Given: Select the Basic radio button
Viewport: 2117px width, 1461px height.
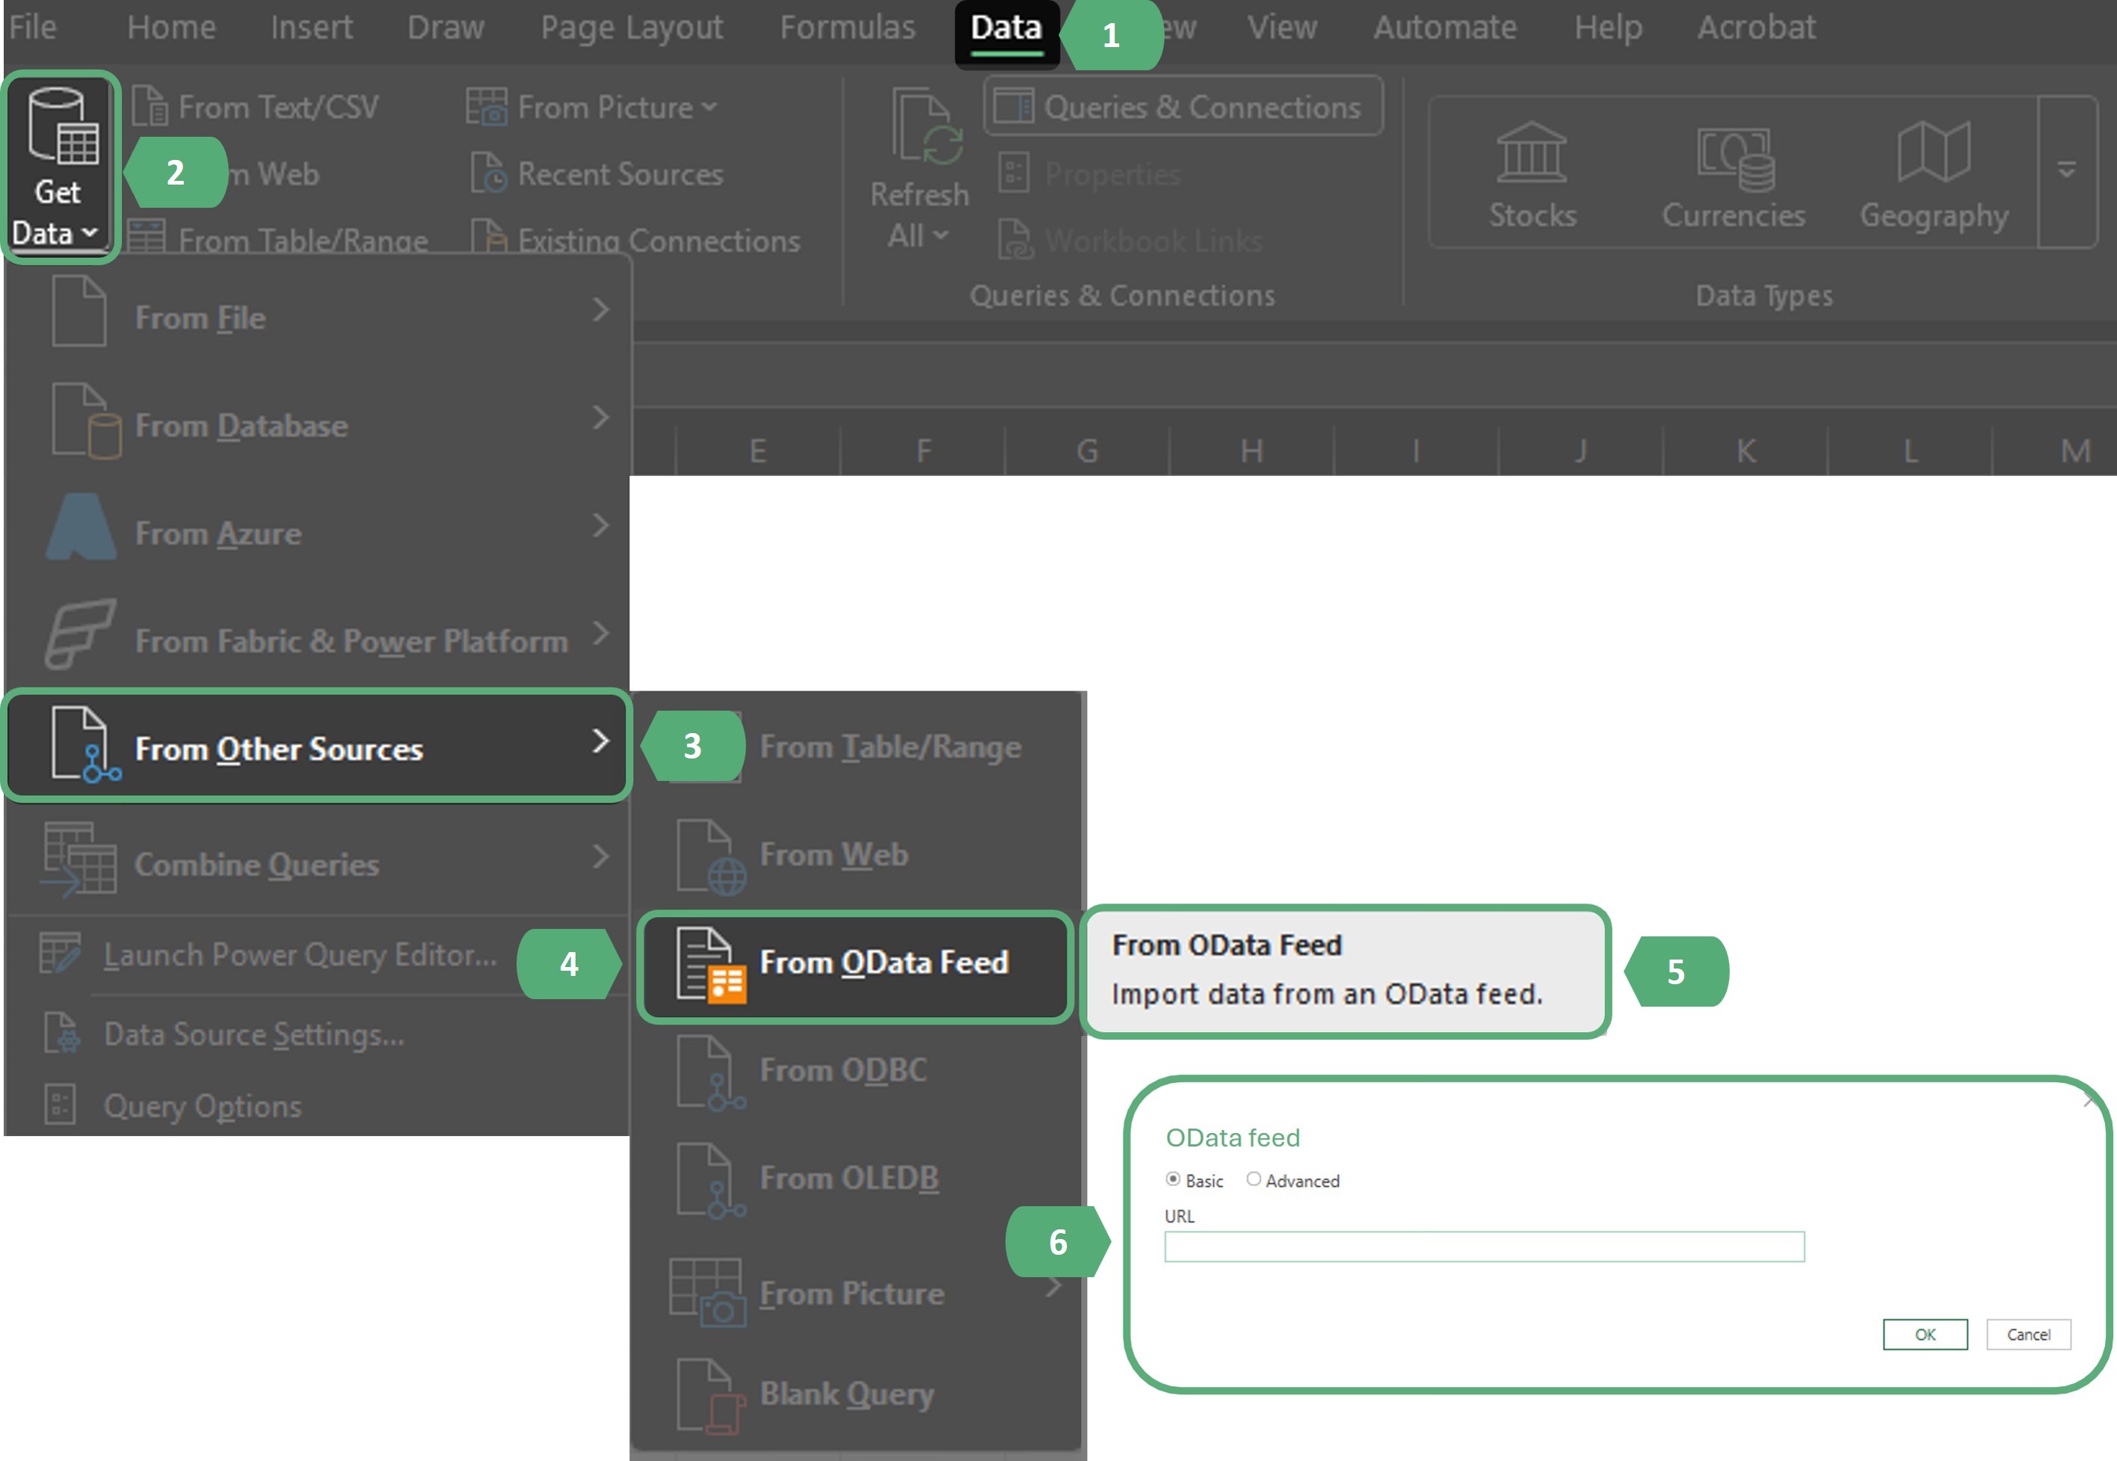Looking at the screenshot, I should (1173, 1180).
